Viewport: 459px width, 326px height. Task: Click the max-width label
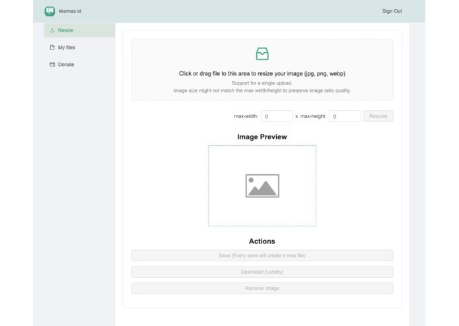click(x=246, y=116)
